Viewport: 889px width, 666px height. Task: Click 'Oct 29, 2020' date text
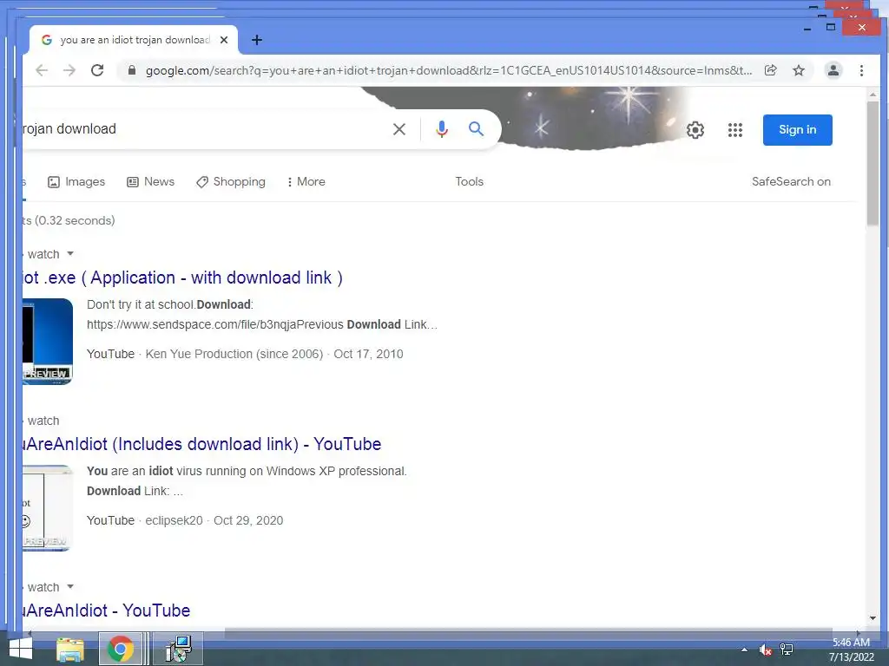pos(248,520)
